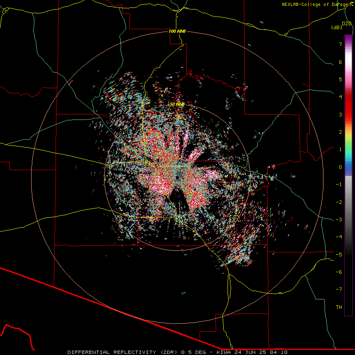Select the 3 value on the color scale
The image size is (355, 355).
(340, 114)
